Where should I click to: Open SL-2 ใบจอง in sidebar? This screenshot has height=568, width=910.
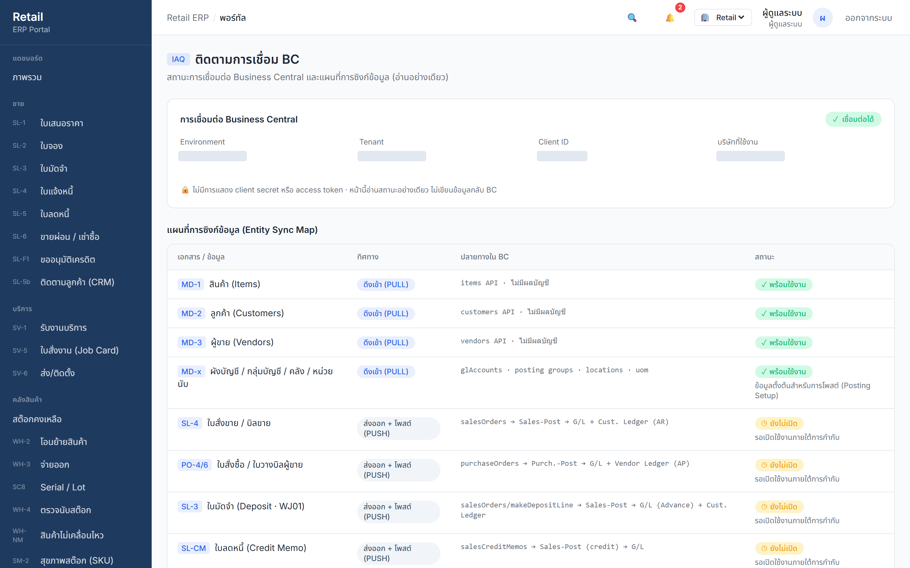76,146
